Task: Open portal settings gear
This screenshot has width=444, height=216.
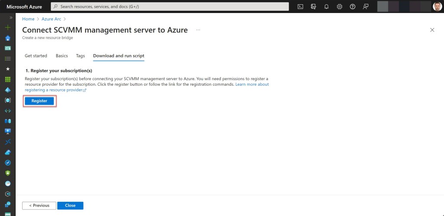Action: (340, 6)
